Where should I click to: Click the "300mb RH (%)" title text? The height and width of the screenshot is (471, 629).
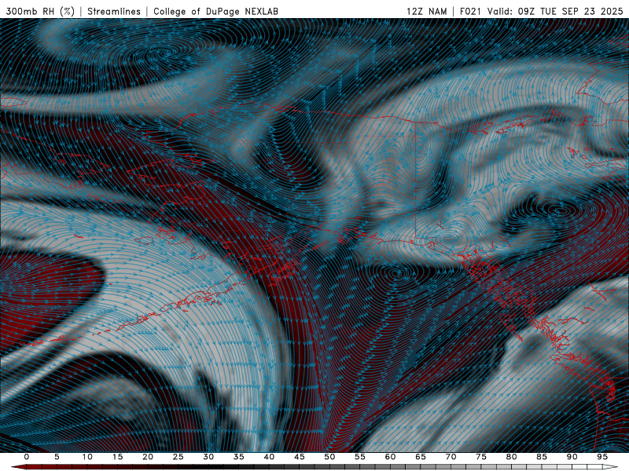pos(41,12)
